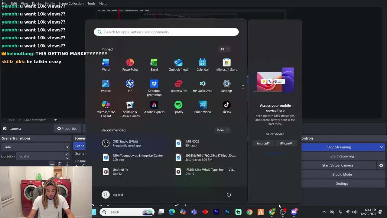The width and height of the screenshot is (387, 218).
Task: Open Microsoft 365 Copilot
Action: [x=106, y=109]
